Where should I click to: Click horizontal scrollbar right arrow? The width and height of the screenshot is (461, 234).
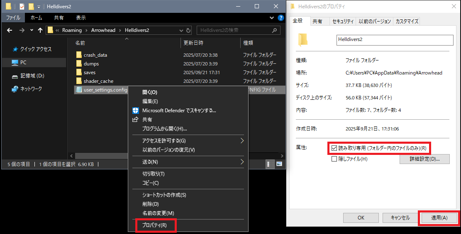282,156
